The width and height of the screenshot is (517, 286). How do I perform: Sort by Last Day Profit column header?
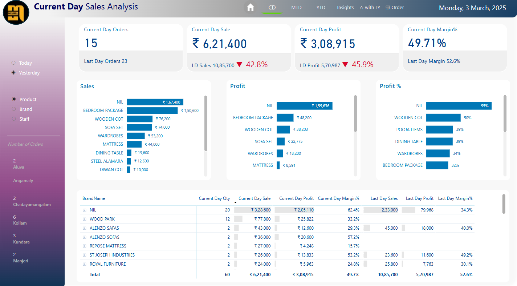[x=420, y=198]
